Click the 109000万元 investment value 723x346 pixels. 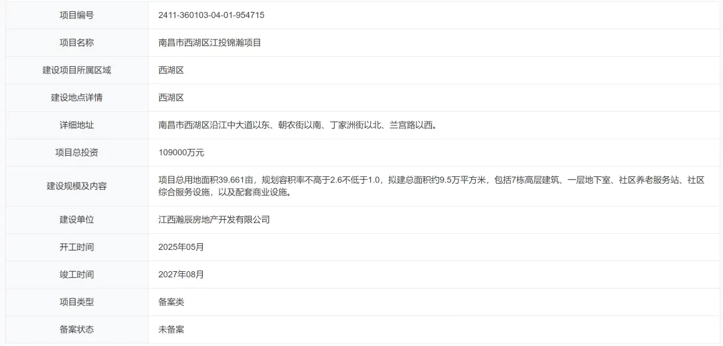click(181, 153)
